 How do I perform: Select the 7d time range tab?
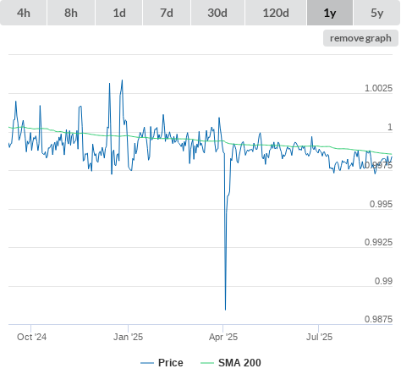(x=167, y=13)
